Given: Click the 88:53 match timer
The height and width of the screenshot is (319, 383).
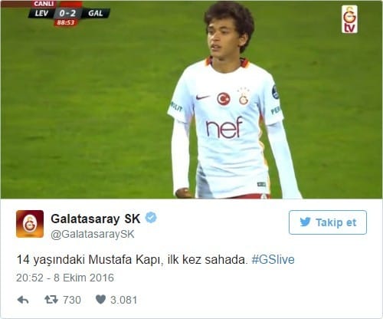Looking at the screenshot, I should pyautogui.click(x=66, y=22).
